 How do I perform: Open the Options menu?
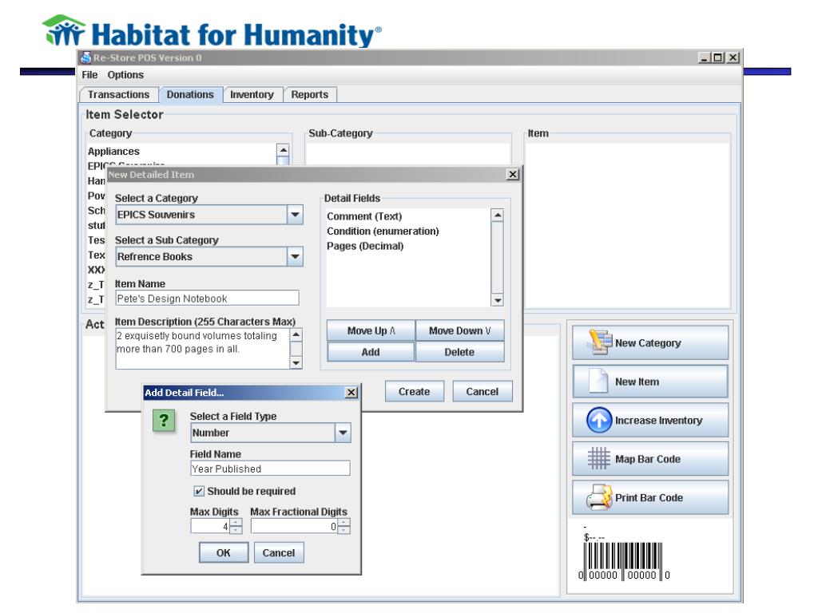125,75
